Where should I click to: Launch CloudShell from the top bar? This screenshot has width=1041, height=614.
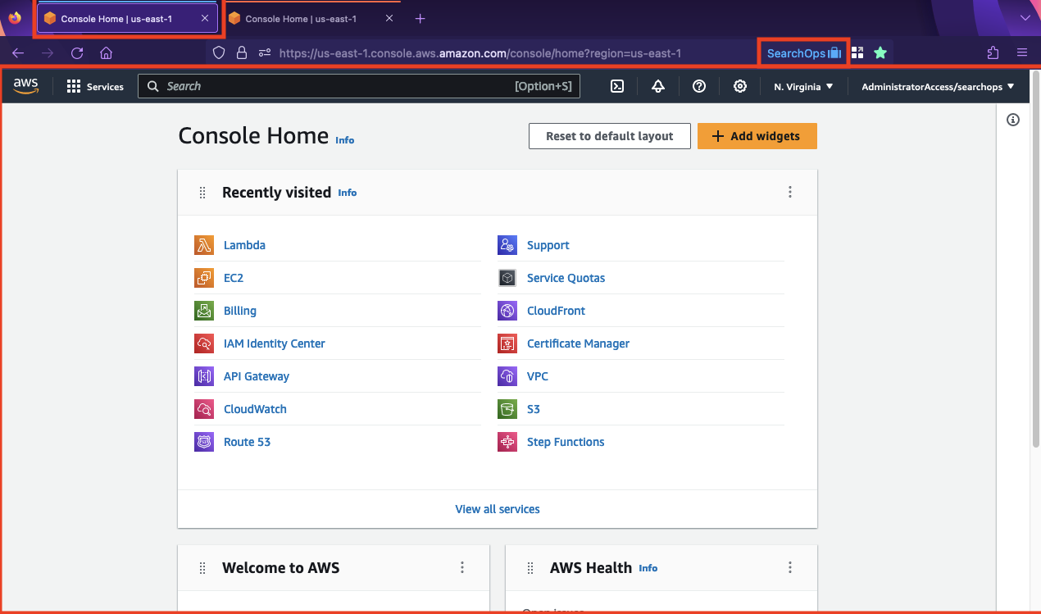618,86
